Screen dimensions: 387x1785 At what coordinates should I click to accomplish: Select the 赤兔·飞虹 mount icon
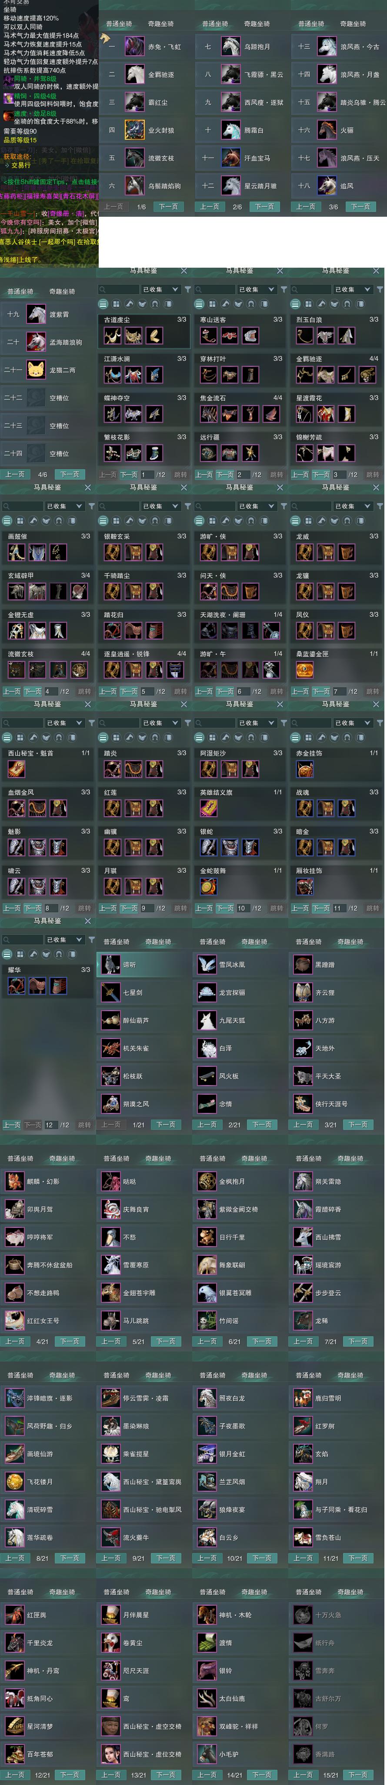point(134,47)
